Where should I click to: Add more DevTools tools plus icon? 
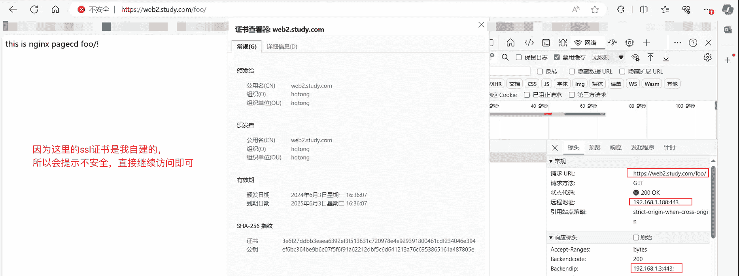coord(646,43)
